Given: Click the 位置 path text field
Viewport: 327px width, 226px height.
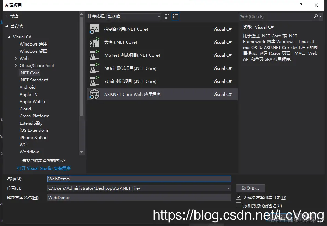Looking at the screenshot, I should (x=137, y=188).
